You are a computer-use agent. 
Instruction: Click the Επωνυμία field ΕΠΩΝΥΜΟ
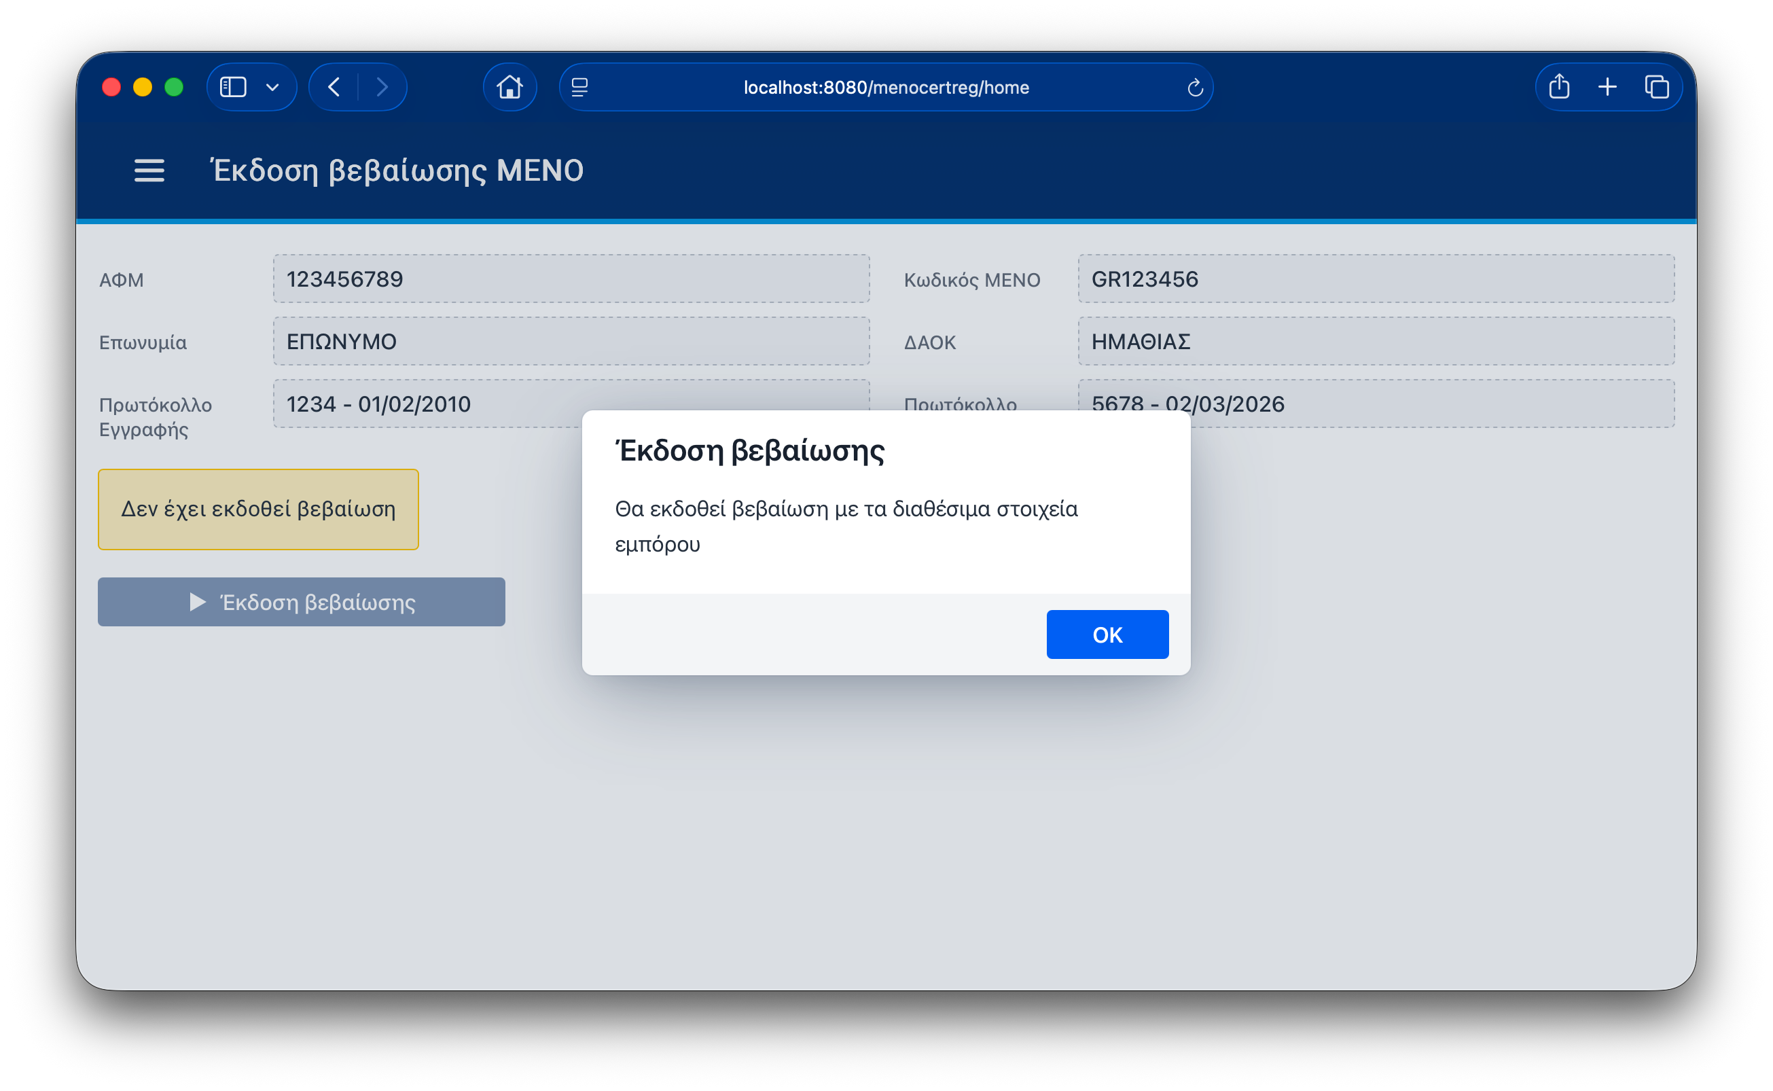(571, 341)
